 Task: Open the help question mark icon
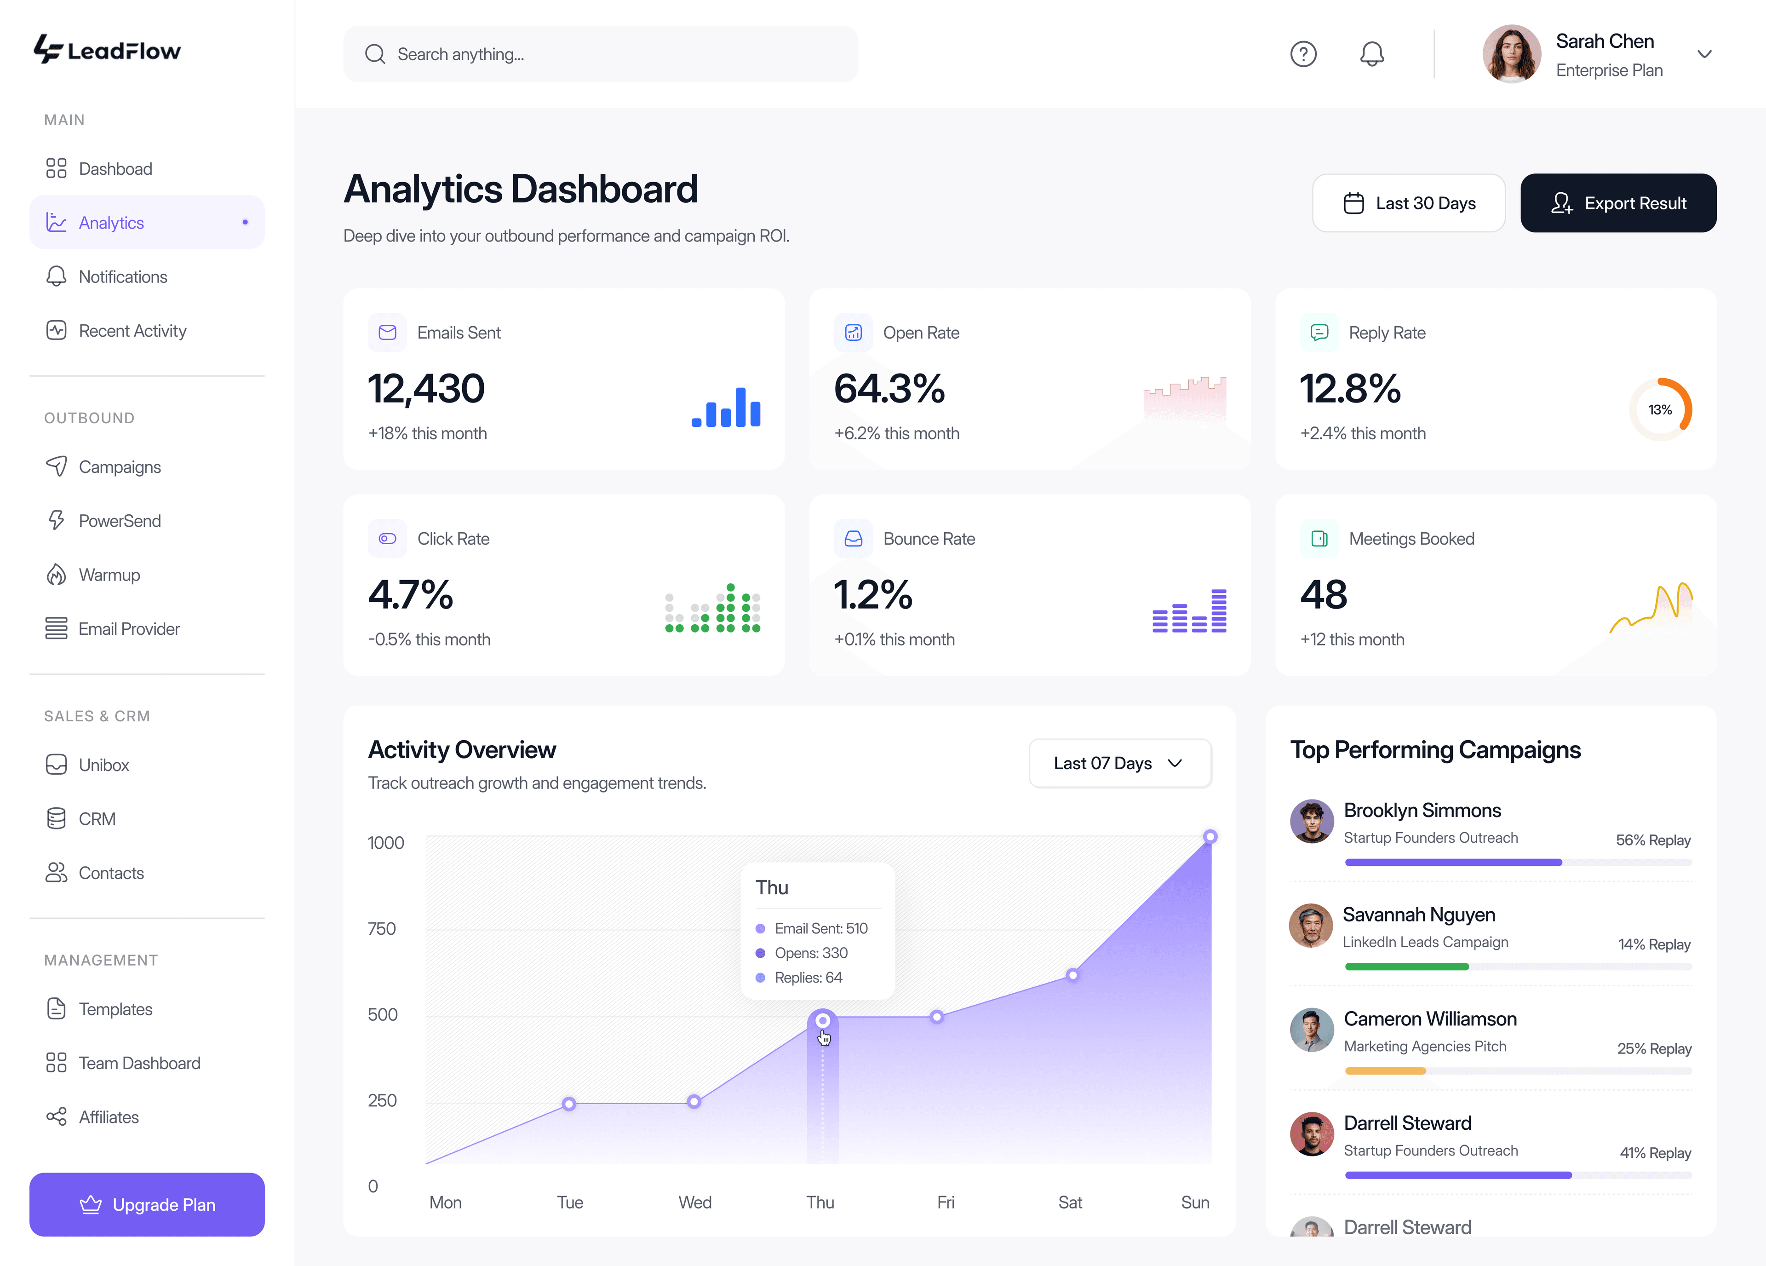coord(1303,54)
